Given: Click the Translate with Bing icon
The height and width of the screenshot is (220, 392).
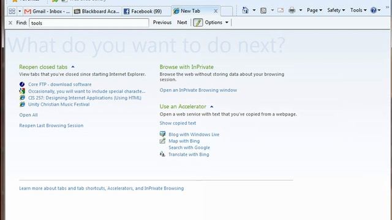Looking at the screenshot, I should [162, 154].
